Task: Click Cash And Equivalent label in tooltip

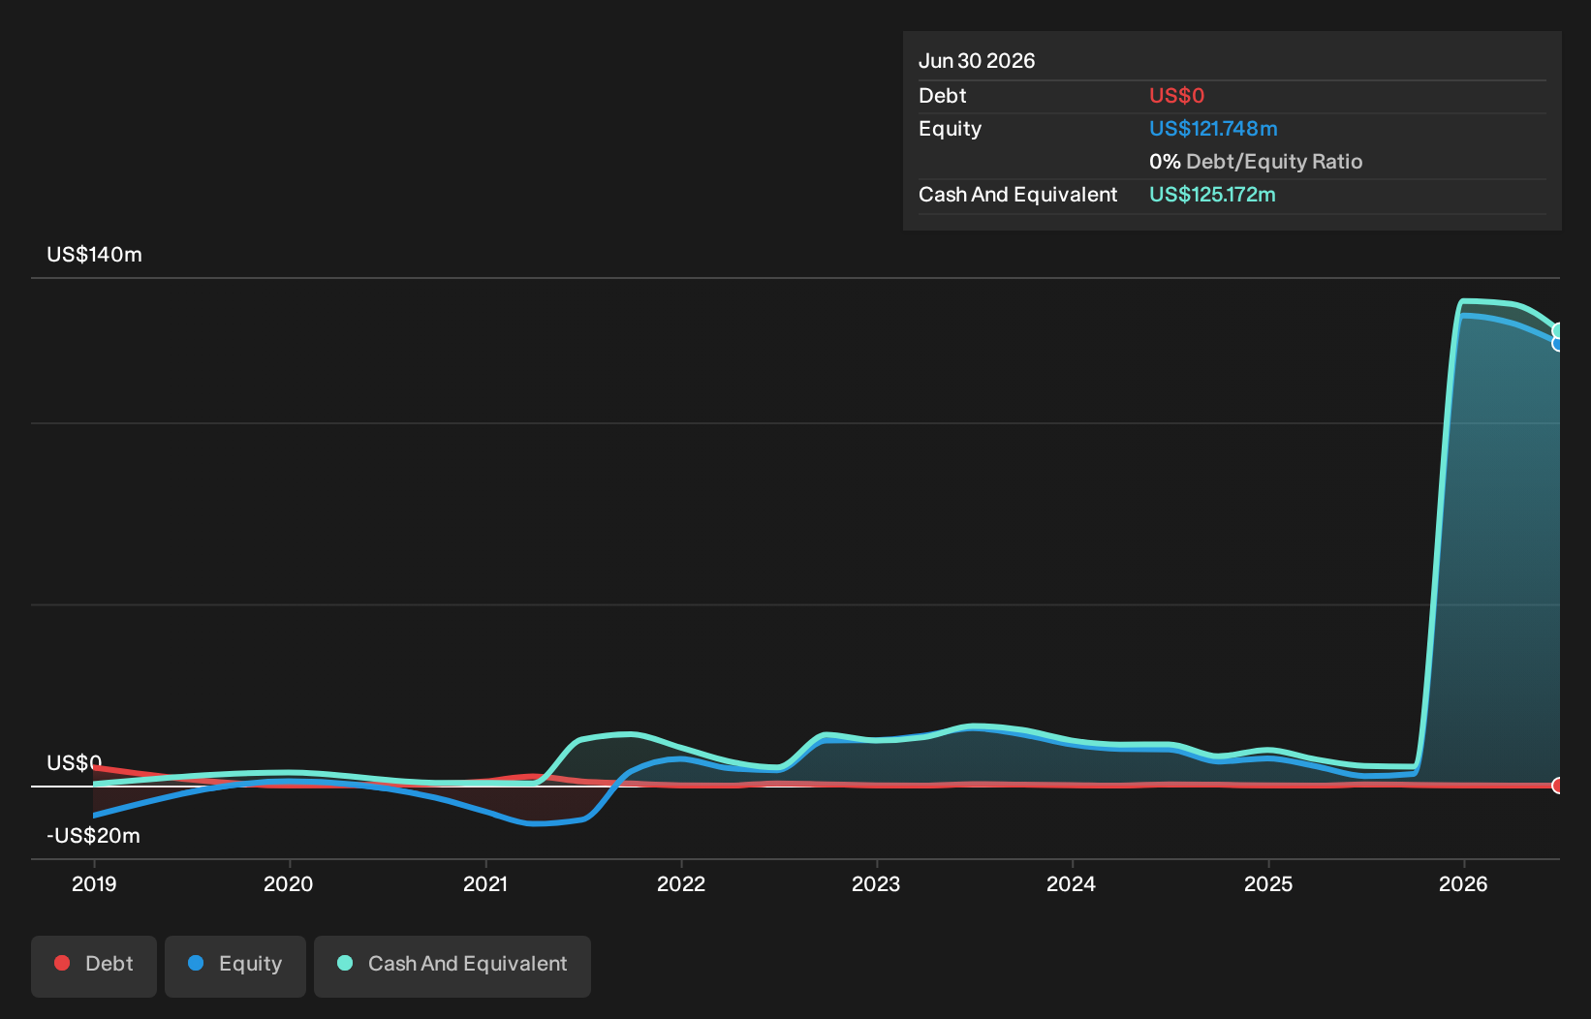Action: (x=1018, y=195)
